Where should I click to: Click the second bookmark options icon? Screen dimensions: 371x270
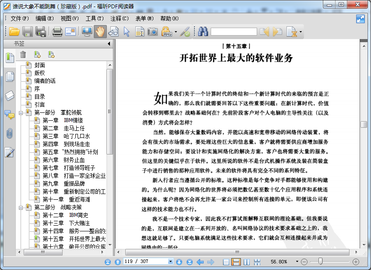point(51,54)
